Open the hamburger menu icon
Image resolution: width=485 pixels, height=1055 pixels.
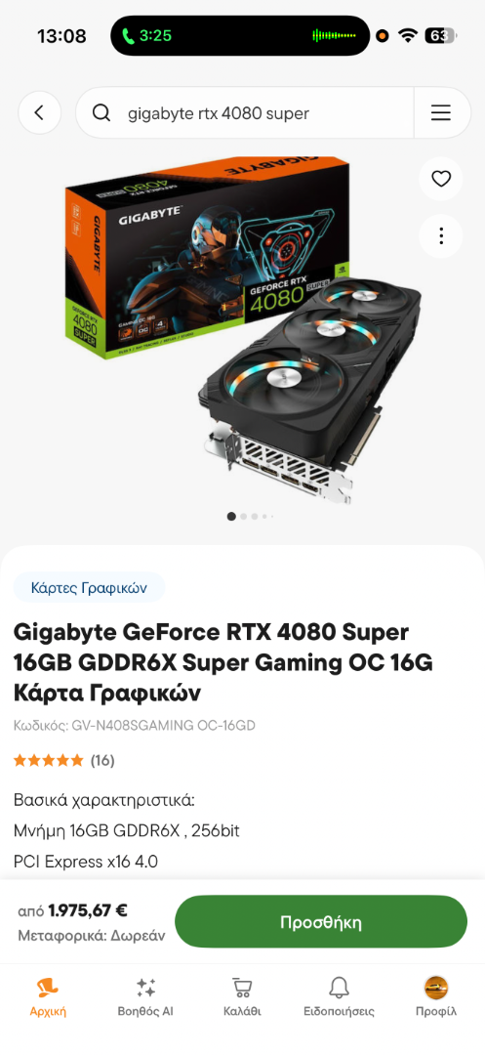click(x=441, y=113)
